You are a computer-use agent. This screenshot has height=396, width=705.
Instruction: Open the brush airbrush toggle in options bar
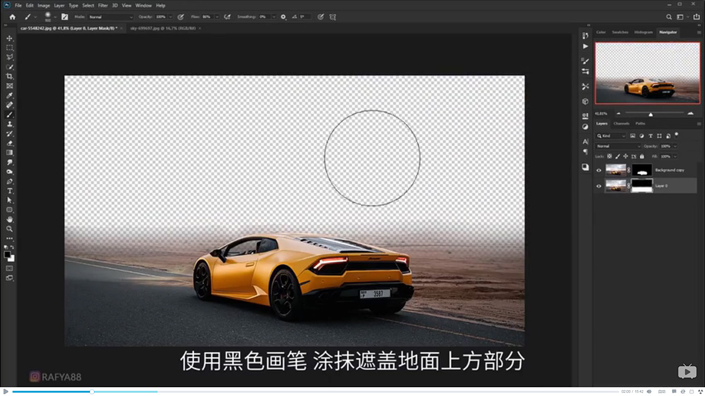(x=227, y=17)
